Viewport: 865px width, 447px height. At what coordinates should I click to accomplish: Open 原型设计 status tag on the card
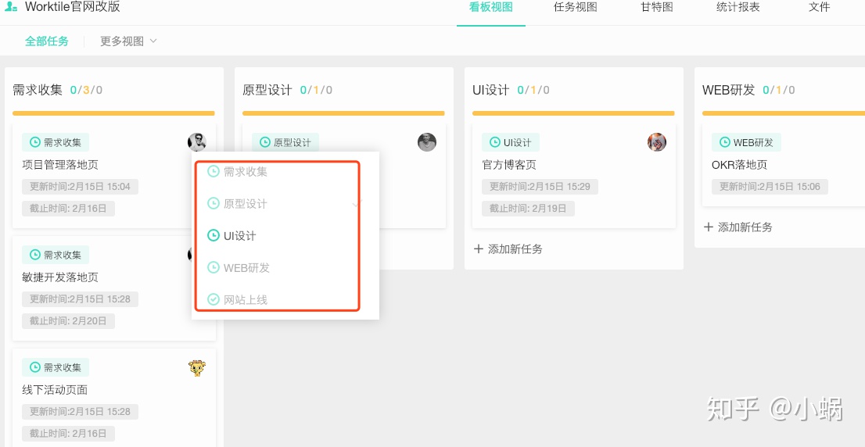click(285, 142)
